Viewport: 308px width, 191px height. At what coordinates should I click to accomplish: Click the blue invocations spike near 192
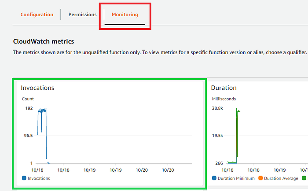point(42,111)
